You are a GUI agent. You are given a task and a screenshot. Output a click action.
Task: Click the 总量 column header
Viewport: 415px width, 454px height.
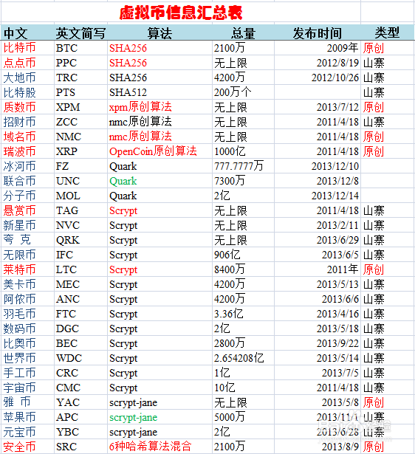(243, 33)
